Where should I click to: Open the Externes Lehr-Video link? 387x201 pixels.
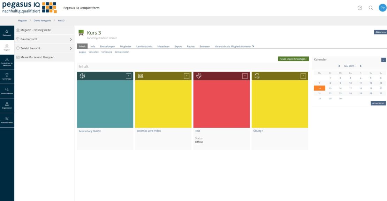pyautogui.click(x=149, y=131)
